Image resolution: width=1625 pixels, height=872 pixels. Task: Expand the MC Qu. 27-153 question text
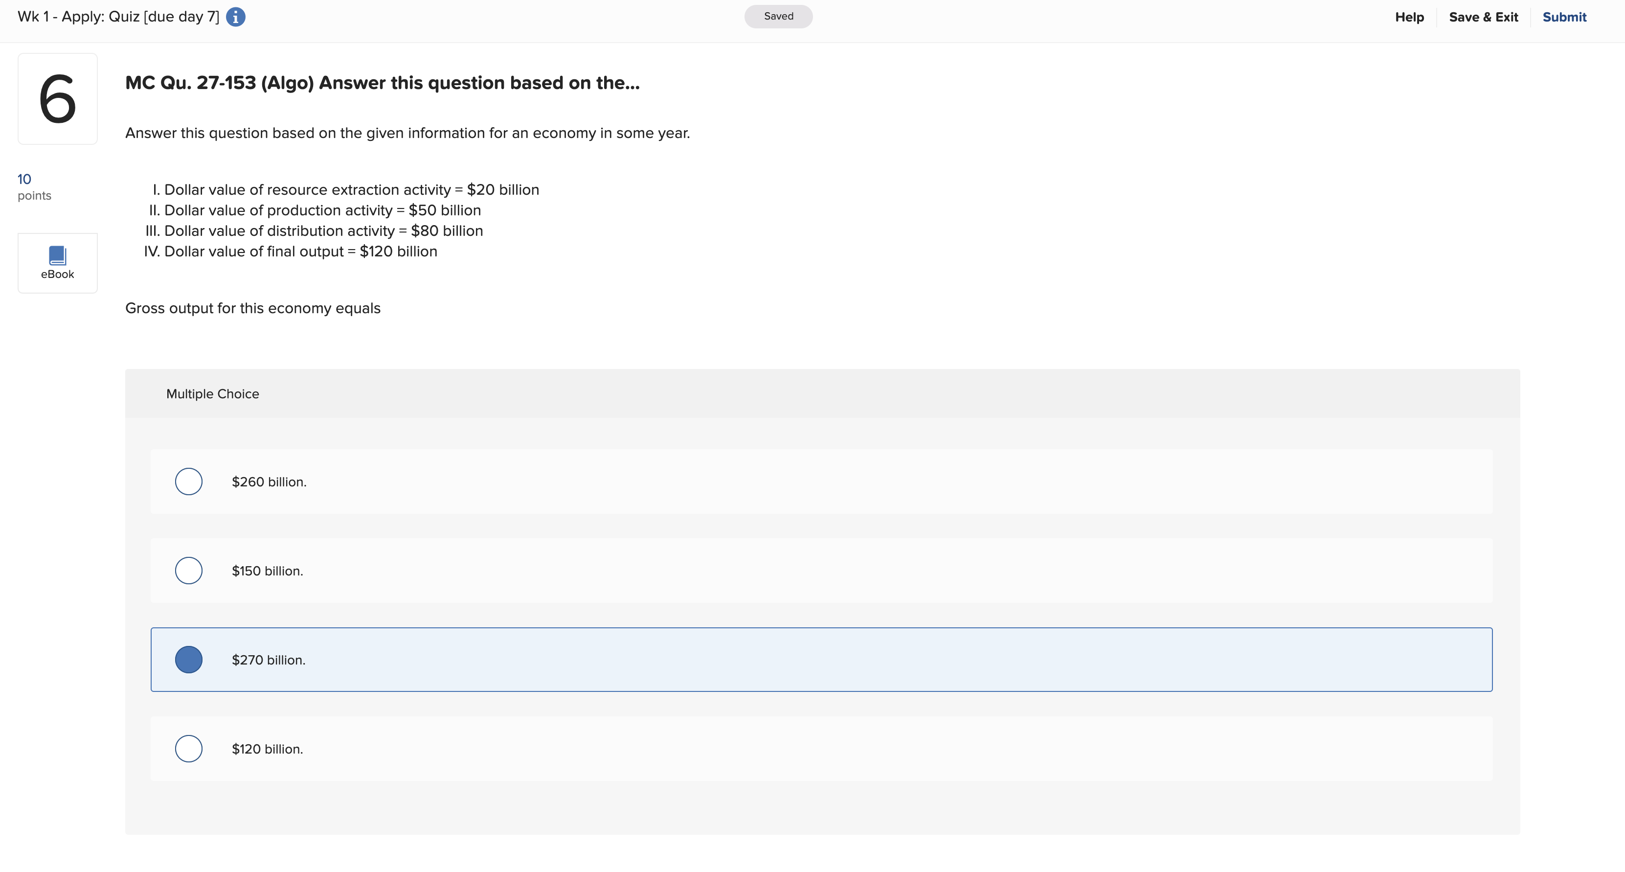(382, 83)
